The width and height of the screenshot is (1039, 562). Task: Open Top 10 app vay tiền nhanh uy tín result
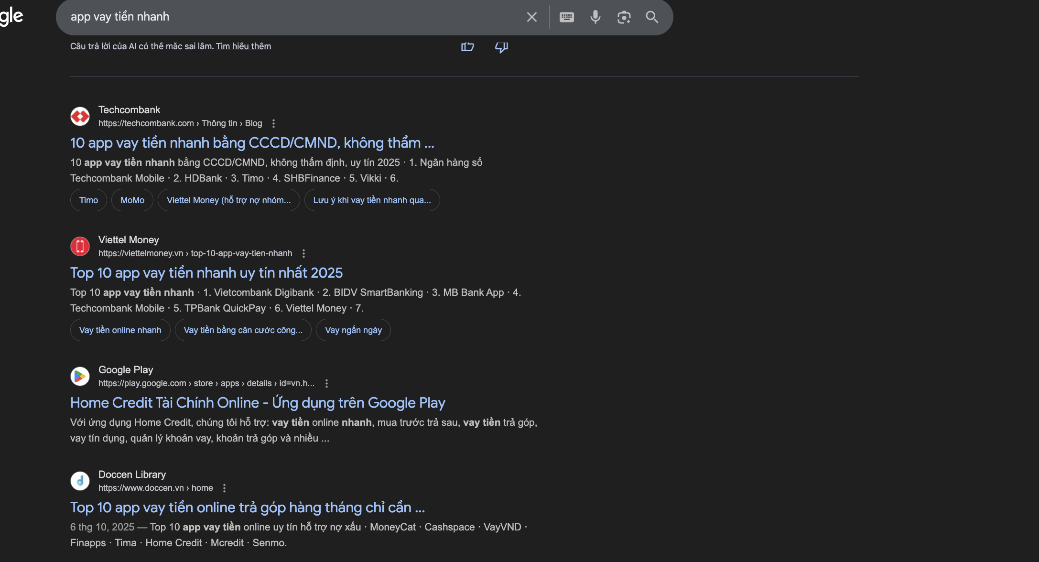tap(206, 273)
